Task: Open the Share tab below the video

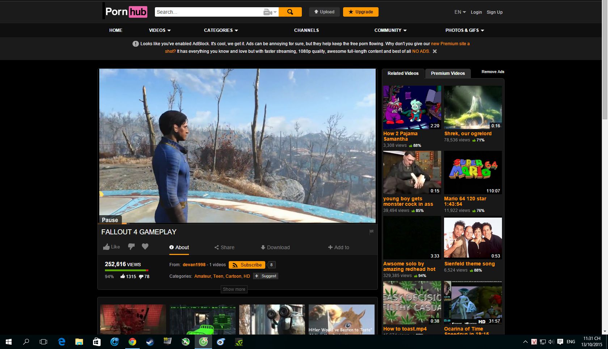Action: (x=224, y=247)
